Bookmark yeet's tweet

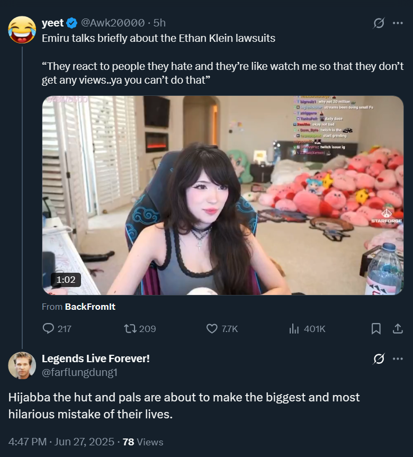coord(376,328)
